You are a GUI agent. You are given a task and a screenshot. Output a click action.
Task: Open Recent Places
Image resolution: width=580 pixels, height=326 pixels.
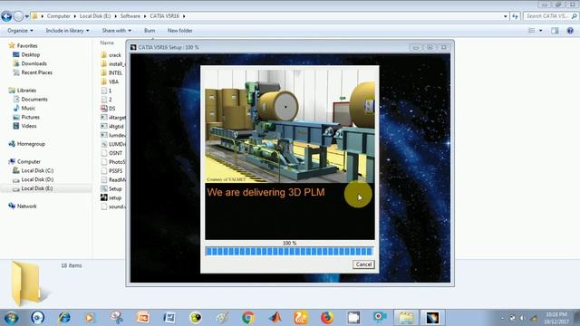point(36,72)
